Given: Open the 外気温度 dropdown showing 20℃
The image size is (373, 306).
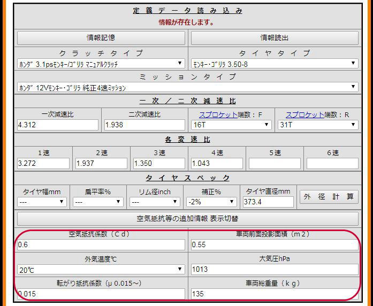Looking at the screenshot, I should 101,270.
